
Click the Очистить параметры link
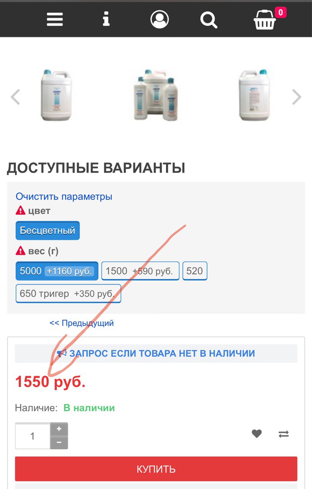pyautogui.click(x=64, y=197)
